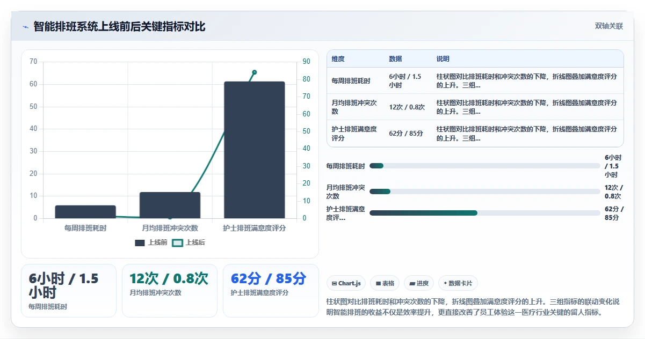
Task: Click the 说明 column header
Action: point(443,59)
